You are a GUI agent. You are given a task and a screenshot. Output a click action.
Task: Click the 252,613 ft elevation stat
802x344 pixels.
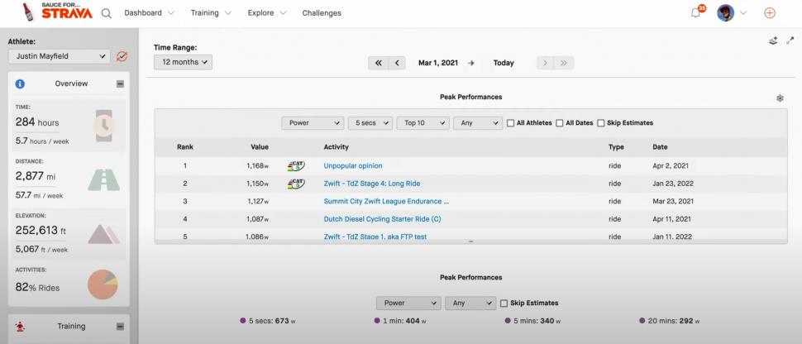(x=41, y=231)
